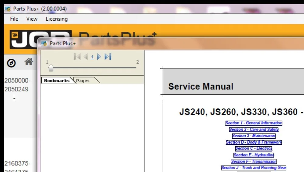Click Parts Plus+ app icon in title bar

[x=8, y=9]
